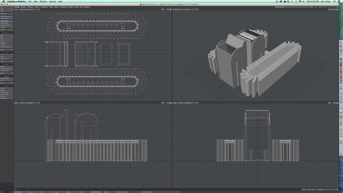343x193 pixels.
Task: Open Spotlight search in the macOS menu bar
Action: (334, 1)
